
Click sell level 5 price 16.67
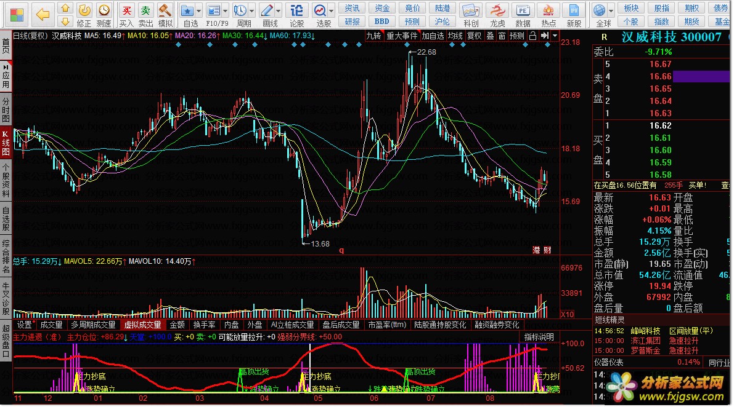click(661, 65)
